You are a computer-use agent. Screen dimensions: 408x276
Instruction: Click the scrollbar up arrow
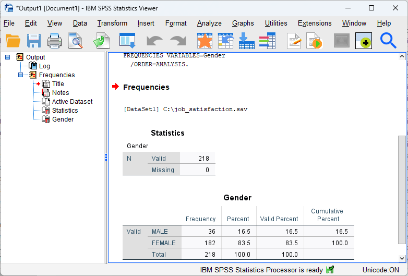(402, 56)
